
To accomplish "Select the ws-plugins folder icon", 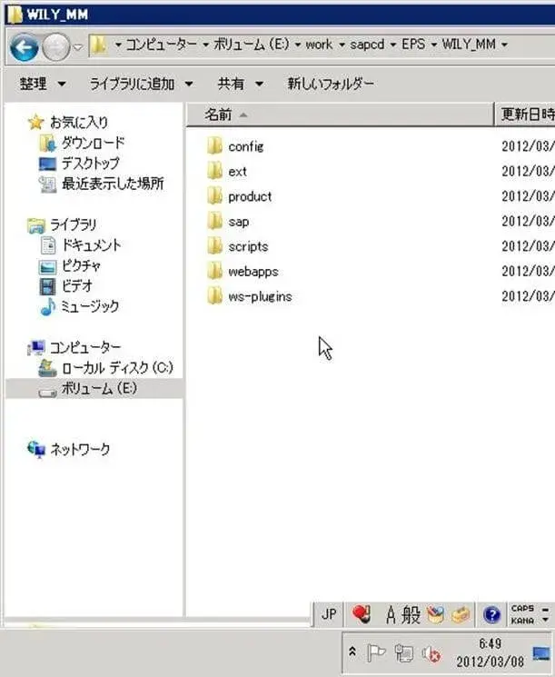I will point(214,296).
